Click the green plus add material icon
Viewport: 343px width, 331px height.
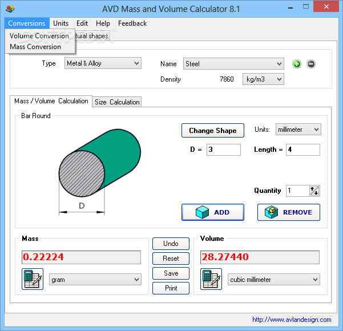[297, 64]
